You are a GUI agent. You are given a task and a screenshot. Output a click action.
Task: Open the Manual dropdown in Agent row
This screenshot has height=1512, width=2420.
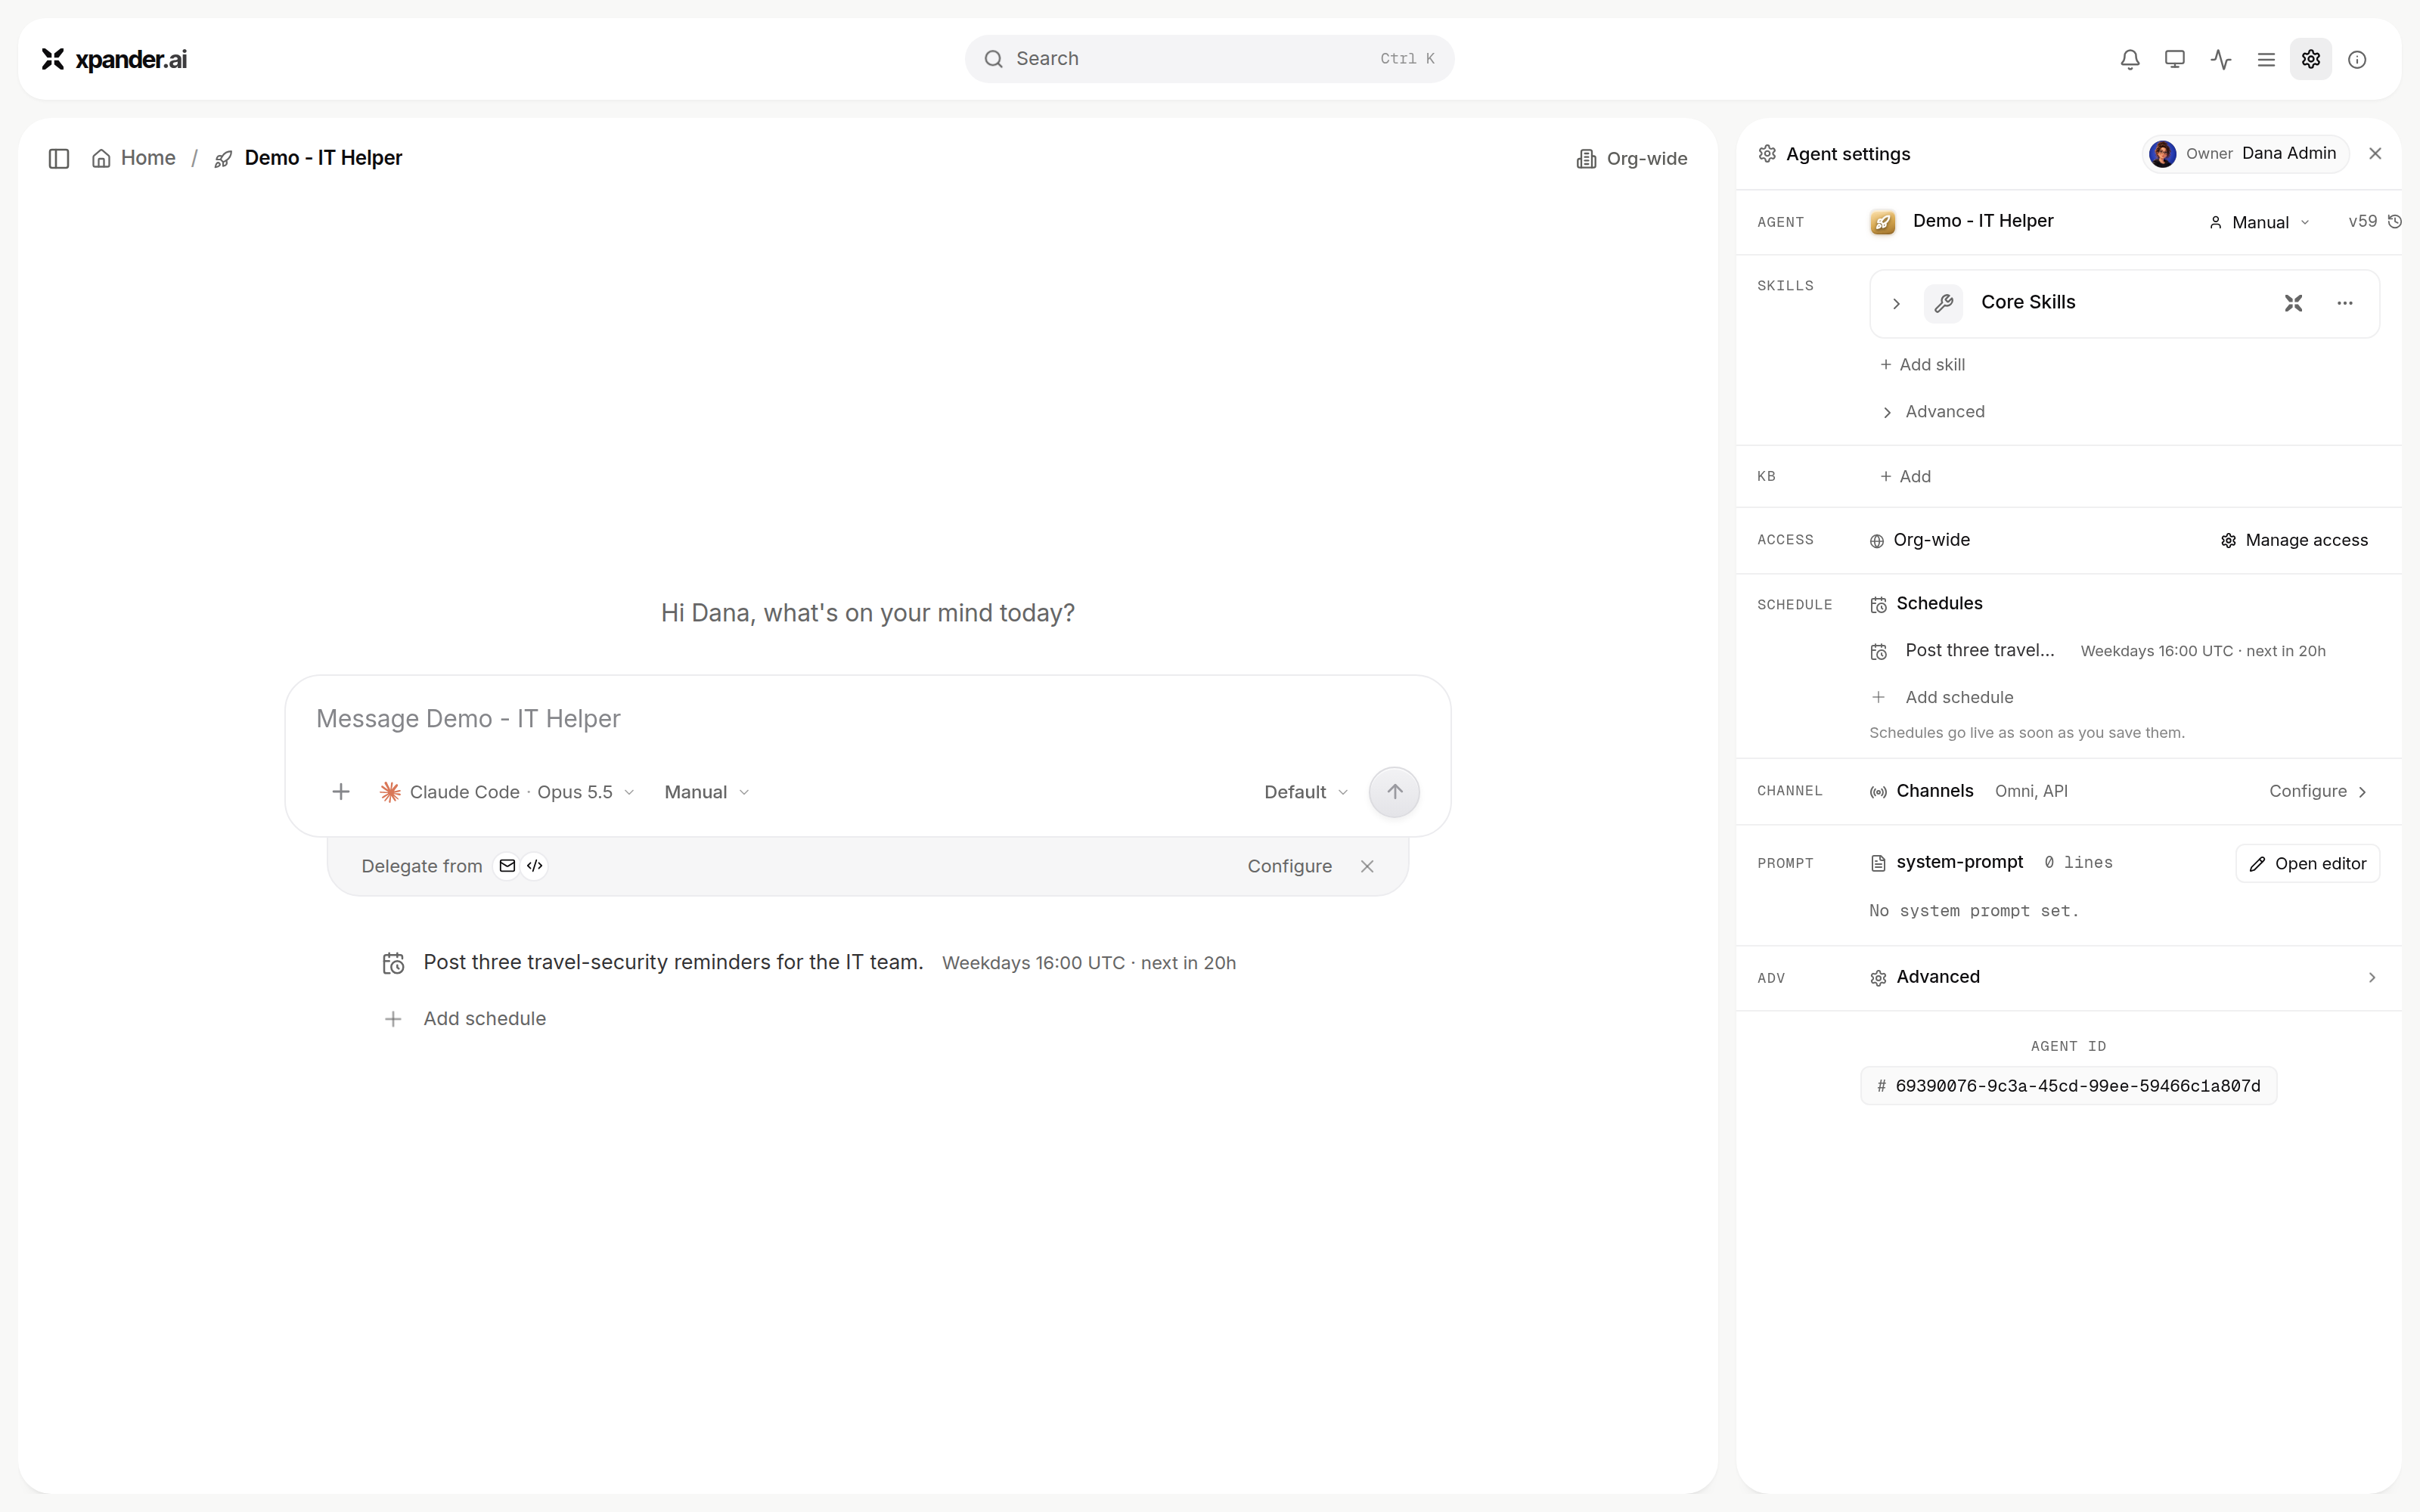pyautogui.click(x=2260, y=222)
